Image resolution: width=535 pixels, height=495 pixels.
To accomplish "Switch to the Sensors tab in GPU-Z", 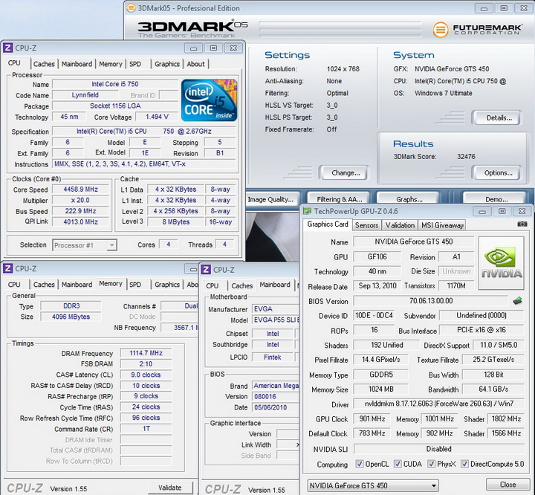I will coord(366,225).
